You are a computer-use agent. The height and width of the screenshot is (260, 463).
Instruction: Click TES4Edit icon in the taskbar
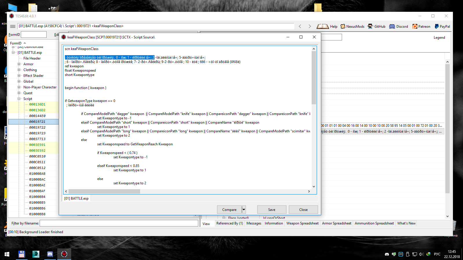[x=64, y=254]
